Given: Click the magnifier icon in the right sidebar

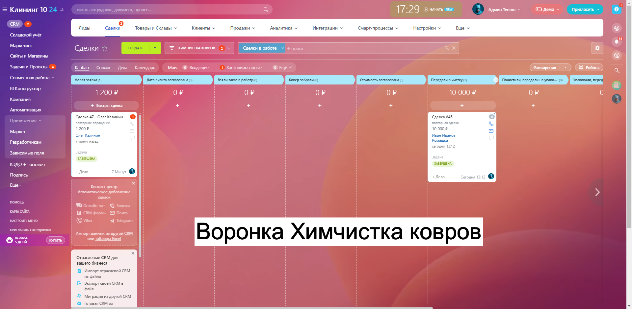Looking at the screenshot, I should (x=617, y=70).
